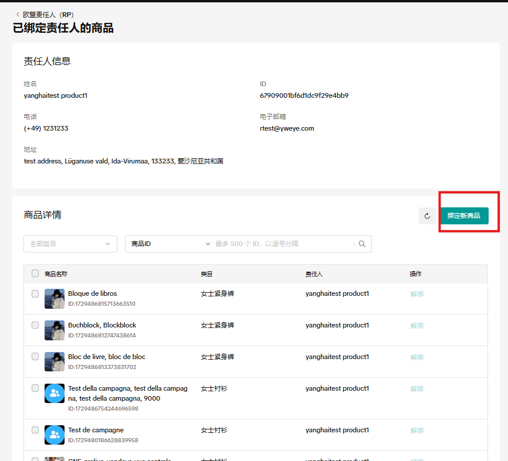The image size is (508, 461).
Task: Open the 商品ID search type dropdown
Action: coord(170,244)
